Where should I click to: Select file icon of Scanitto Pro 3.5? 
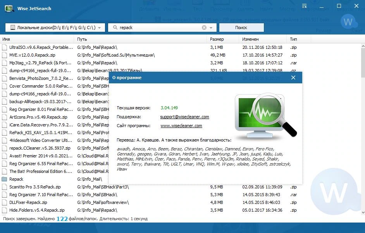(4, 187)
